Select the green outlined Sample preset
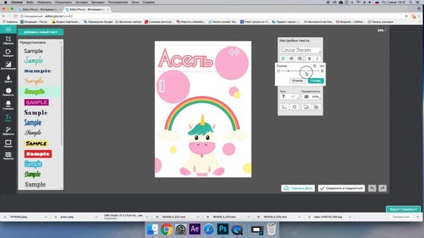This screenshot has height=238, width=424. click(x=34, y=91)
